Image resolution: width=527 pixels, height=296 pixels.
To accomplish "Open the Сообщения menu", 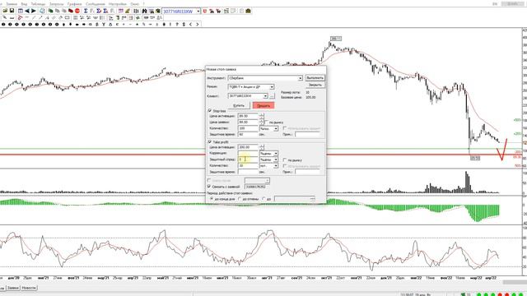I will click(x=96, y=4).
